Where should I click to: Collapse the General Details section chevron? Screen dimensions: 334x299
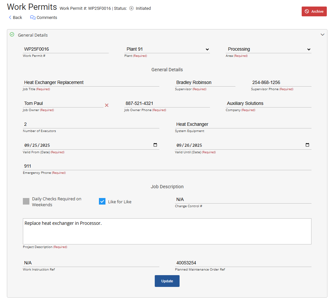[x=323, y=35]
